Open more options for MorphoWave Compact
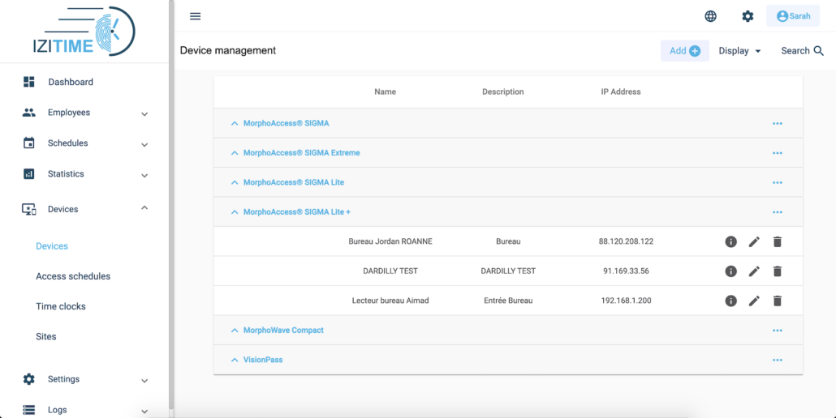Image resolution: width=836 pixels, height=418 pixels. tap(778, 331)
